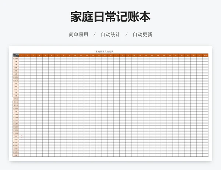Image resolution: width=221 pixels, height=170 pixels.
Task: Click the dark diagonal corner header cell
Action: click(x=16, y=55)
